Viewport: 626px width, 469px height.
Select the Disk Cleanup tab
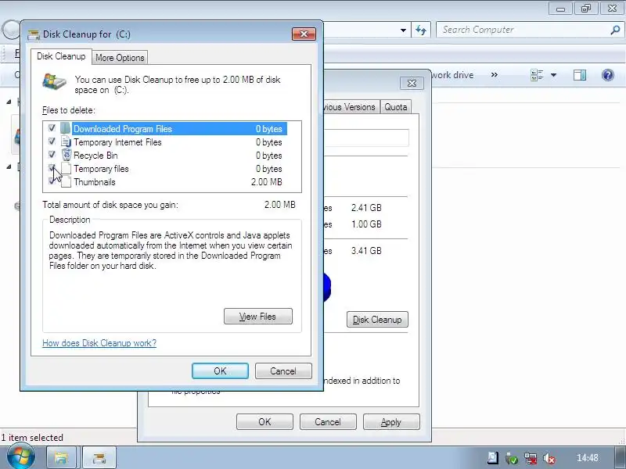coord(61,56)
